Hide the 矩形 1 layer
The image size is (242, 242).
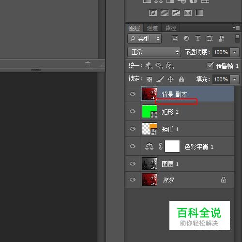[133, 129]
